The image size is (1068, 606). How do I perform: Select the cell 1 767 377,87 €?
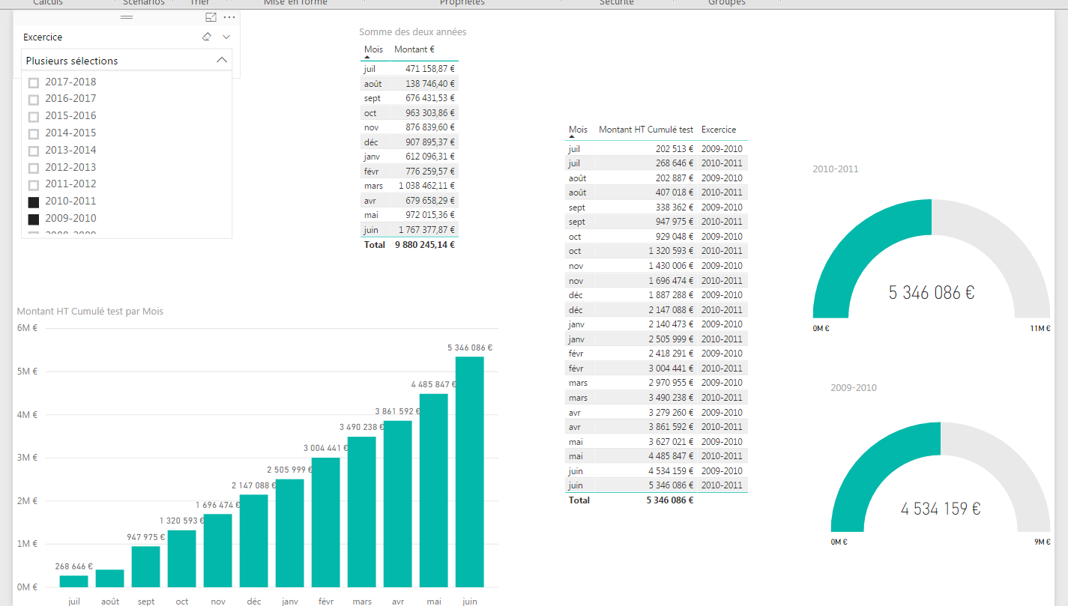426,229
